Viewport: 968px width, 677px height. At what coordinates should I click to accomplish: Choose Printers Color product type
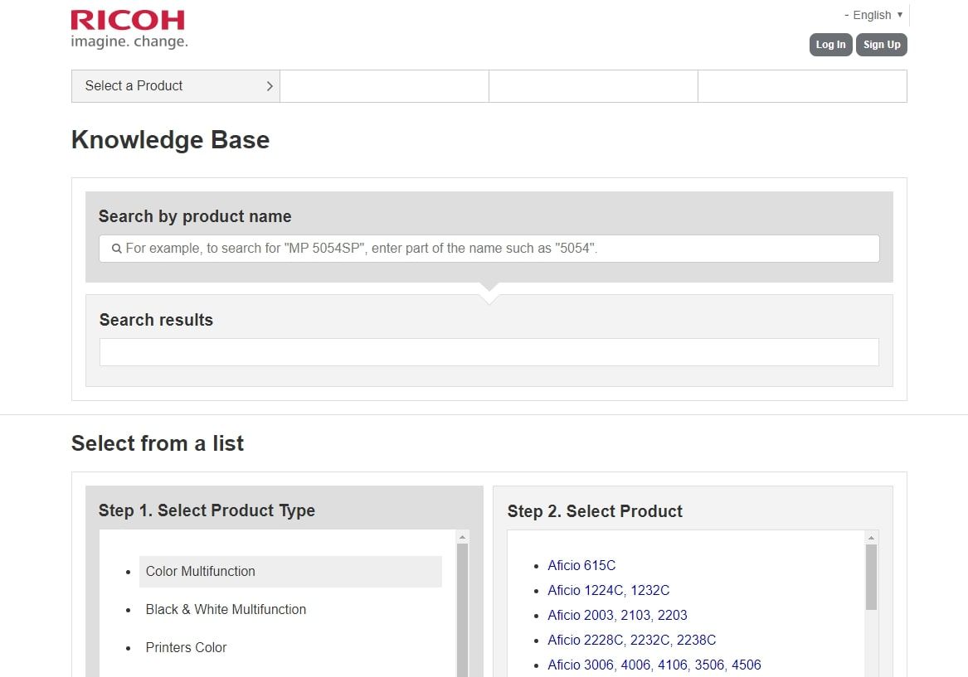click(186, 648)
